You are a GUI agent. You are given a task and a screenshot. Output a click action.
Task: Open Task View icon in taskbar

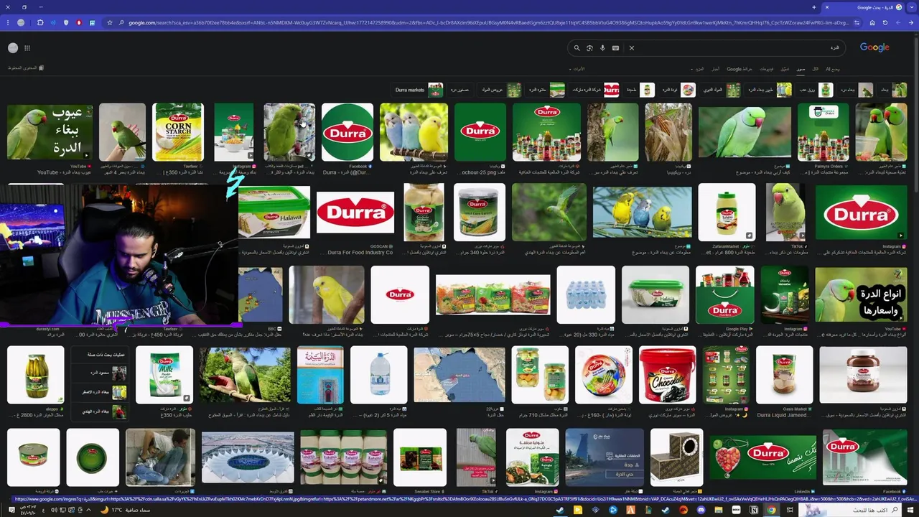click(790, 510)
